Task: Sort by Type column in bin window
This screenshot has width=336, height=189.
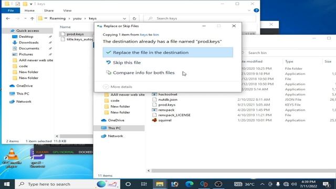Action: 289,61
